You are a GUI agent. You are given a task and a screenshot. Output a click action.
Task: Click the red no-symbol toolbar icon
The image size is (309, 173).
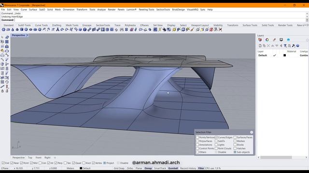pyautogui.click(x=211, y=30)
